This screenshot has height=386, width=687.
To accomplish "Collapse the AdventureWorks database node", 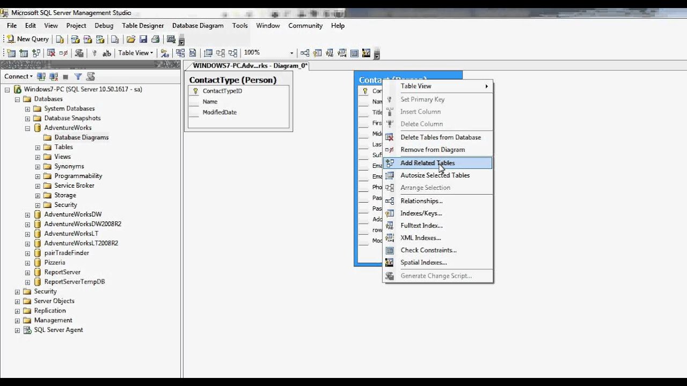I will pos(27,128).
